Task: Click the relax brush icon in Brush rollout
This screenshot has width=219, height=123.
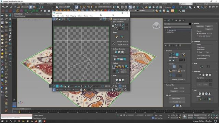Action: click(122, 37)
